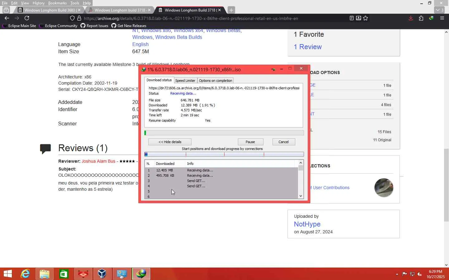Jump to the 1 Review link
Screen dimensions: 449x280
tap(308, 47)
